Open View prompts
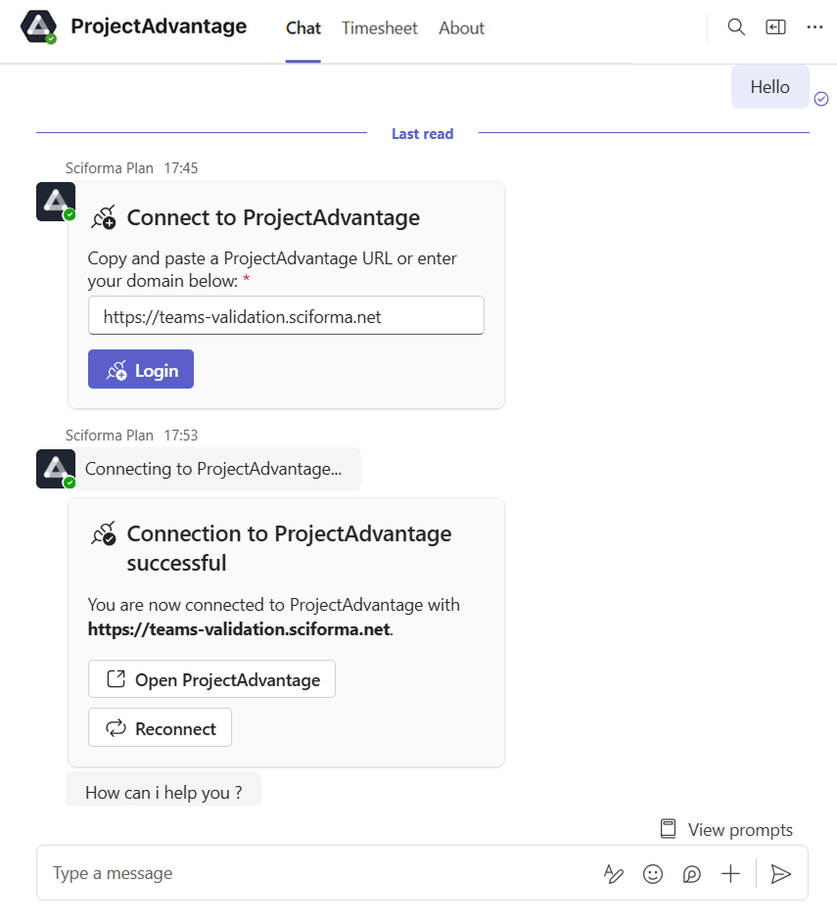This screenshot has width=837, height=924. coord(725,830)
